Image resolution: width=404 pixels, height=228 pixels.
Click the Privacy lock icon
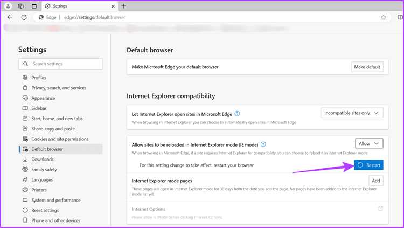[25, 88]
